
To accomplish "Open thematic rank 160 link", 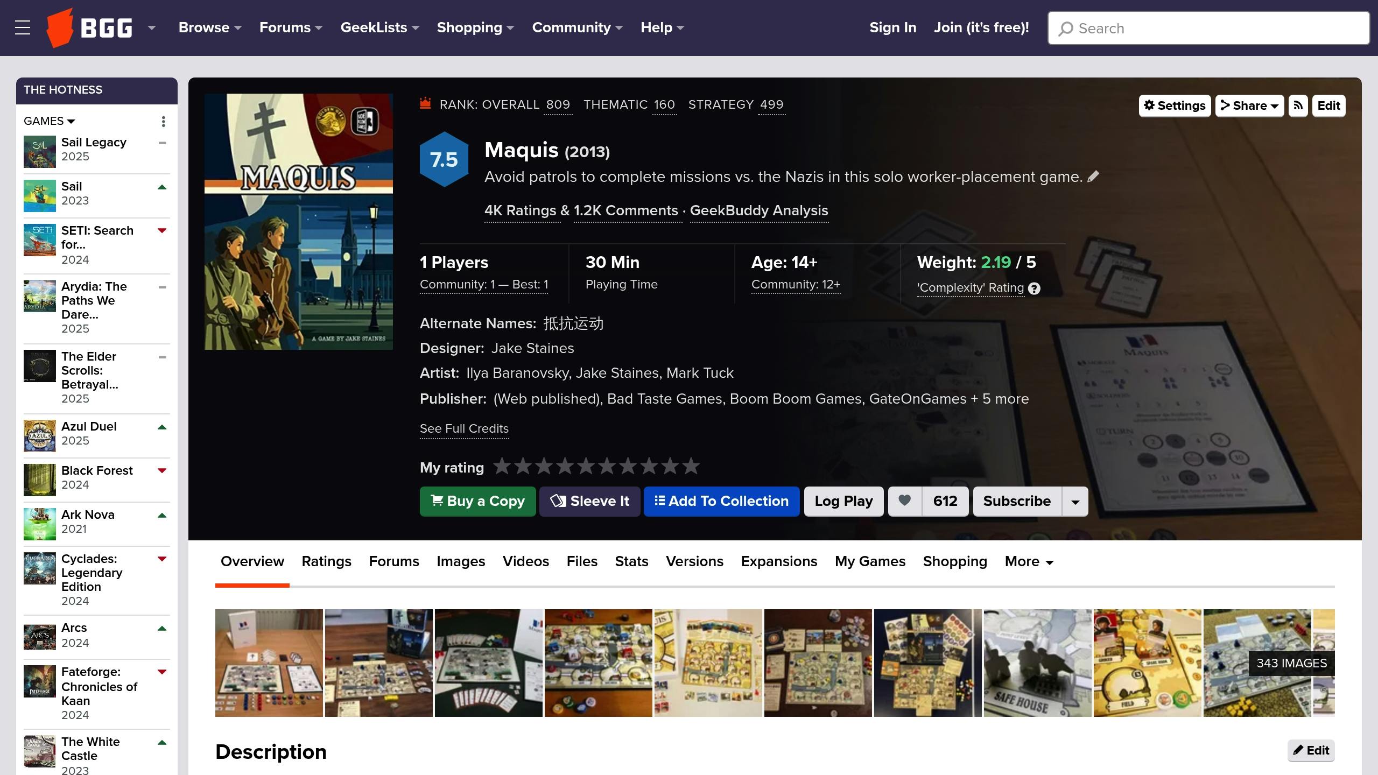I will (x=664, y=105).
